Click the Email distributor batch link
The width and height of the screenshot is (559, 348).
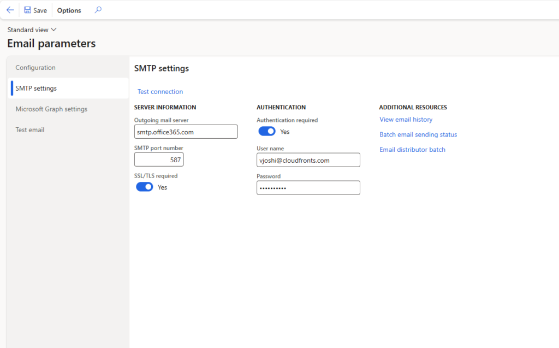click(x=412, y=150)
